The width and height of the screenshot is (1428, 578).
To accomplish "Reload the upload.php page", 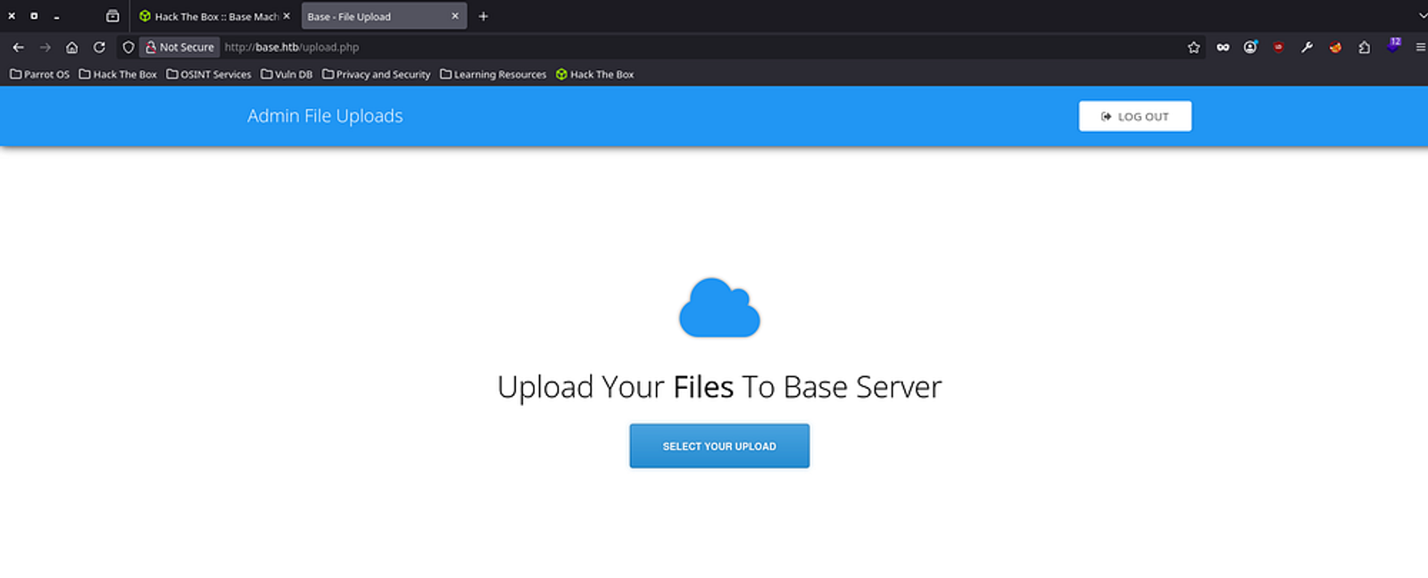I will tap(99, 47).
